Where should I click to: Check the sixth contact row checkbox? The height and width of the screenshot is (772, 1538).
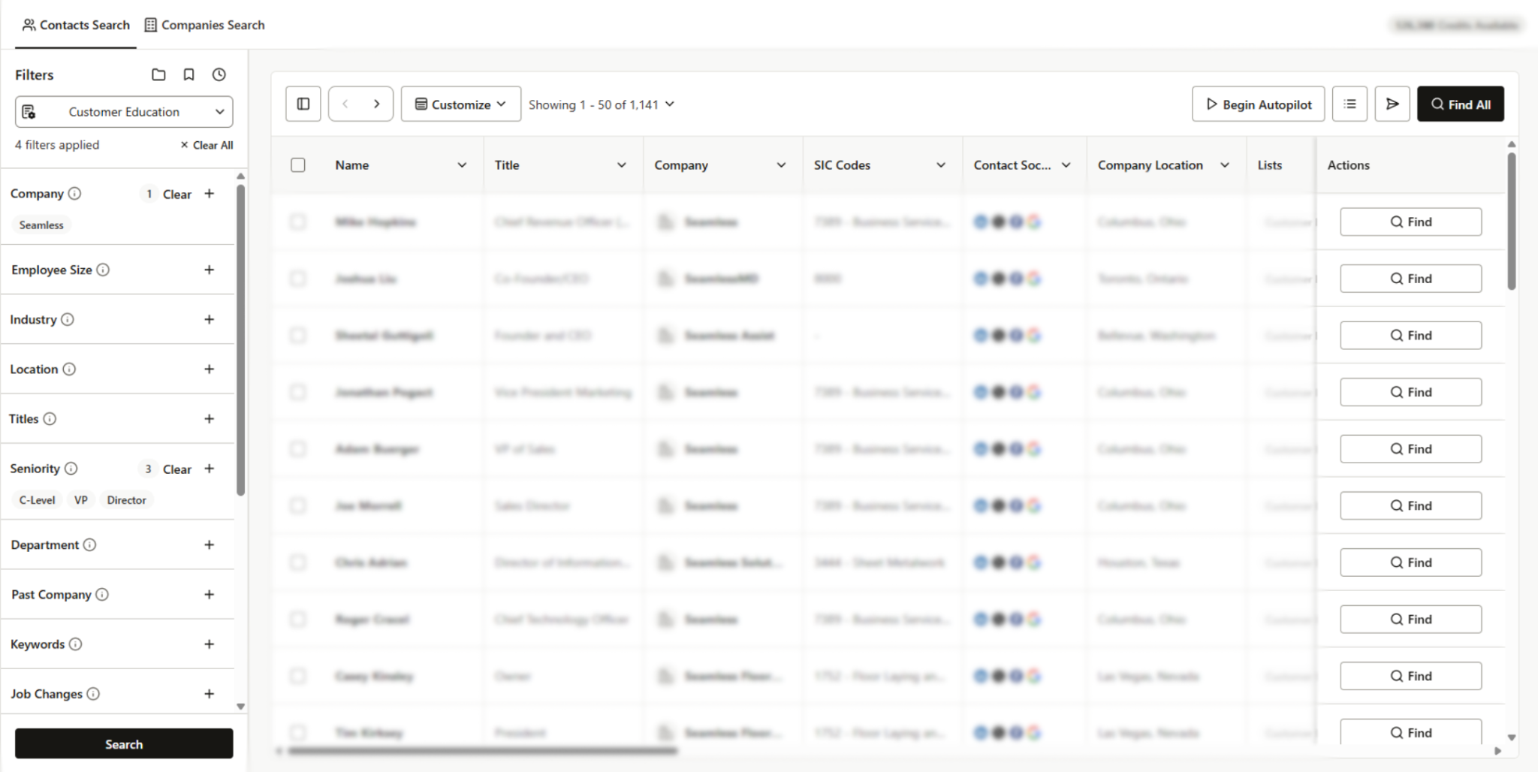[x=298, y=505]
